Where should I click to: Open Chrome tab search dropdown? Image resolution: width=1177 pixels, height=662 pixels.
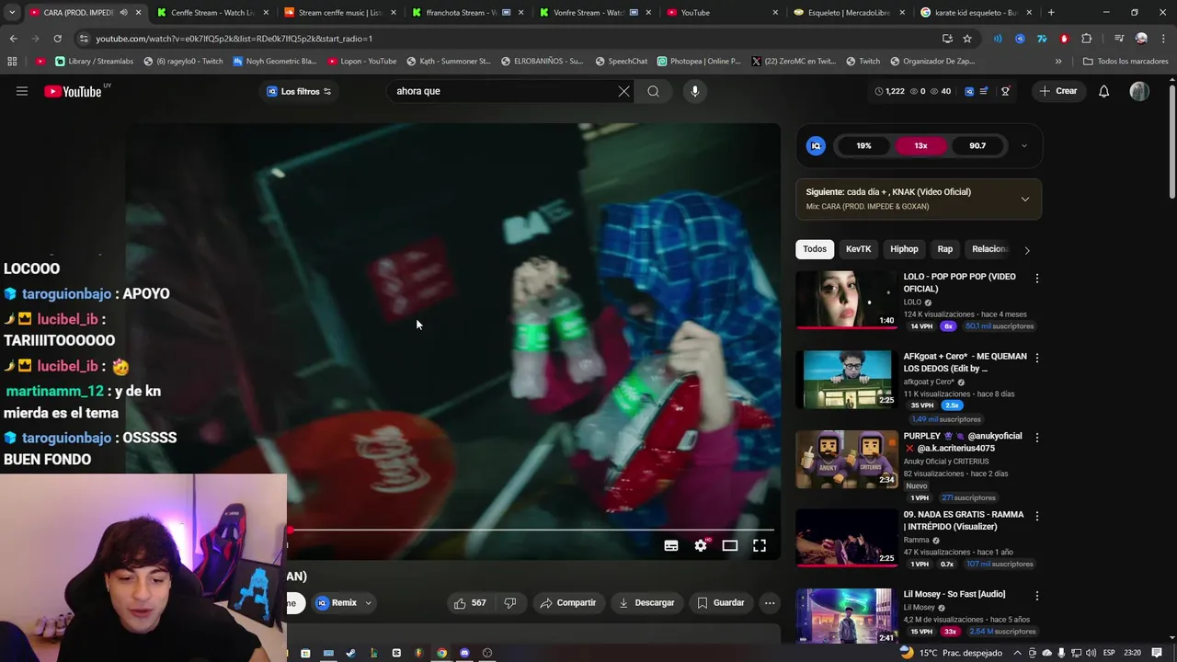pyautogui.click(x=12, y=12)
